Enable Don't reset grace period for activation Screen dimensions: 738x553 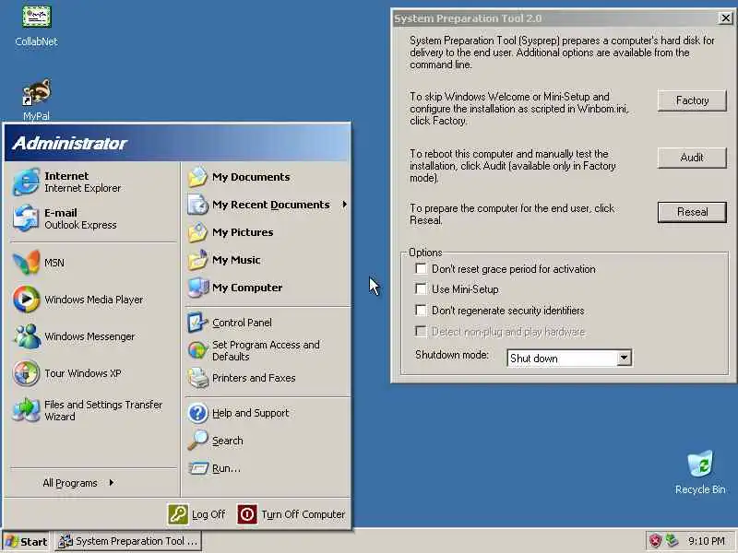click(x=421, y=268)
